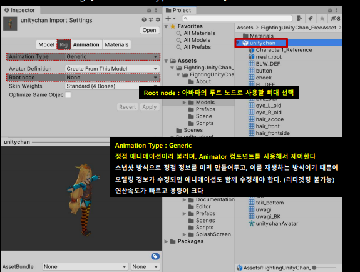
Task: Open the Inspector settings gear
Action: pyautogui.click(x=158, y=19)
